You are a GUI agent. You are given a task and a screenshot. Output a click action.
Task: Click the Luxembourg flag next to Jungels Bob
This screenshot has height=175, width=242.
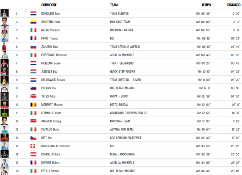point(33,72)
